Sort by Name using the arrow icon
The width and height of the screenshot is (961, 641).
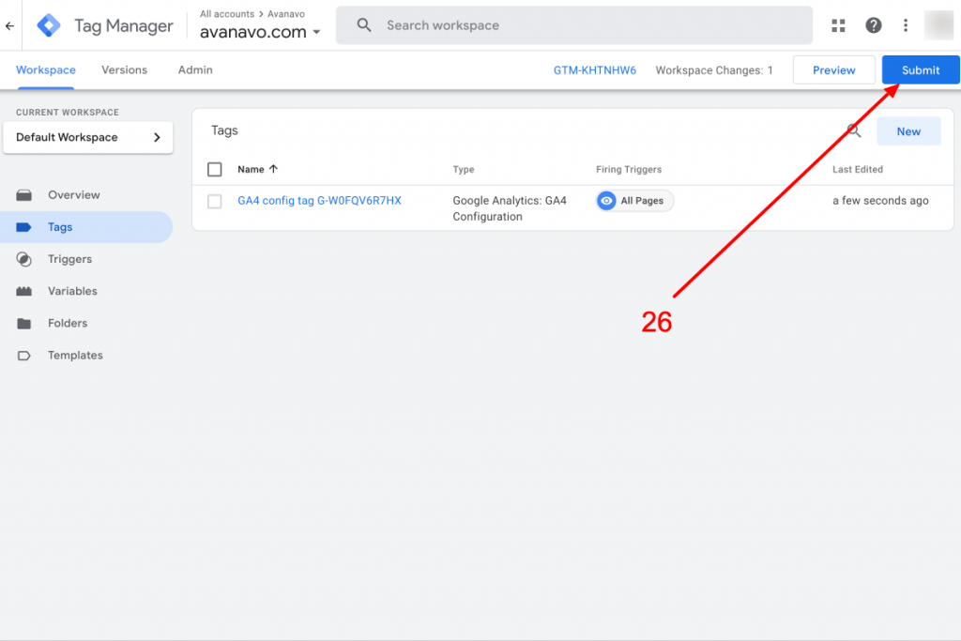click(273, 169)
